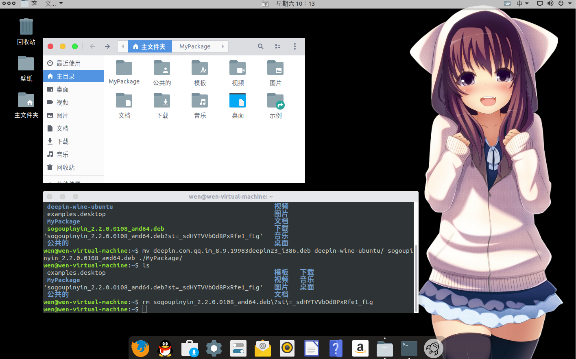
Task: Open LibreOffice Writer from dock
Action: 312,348
